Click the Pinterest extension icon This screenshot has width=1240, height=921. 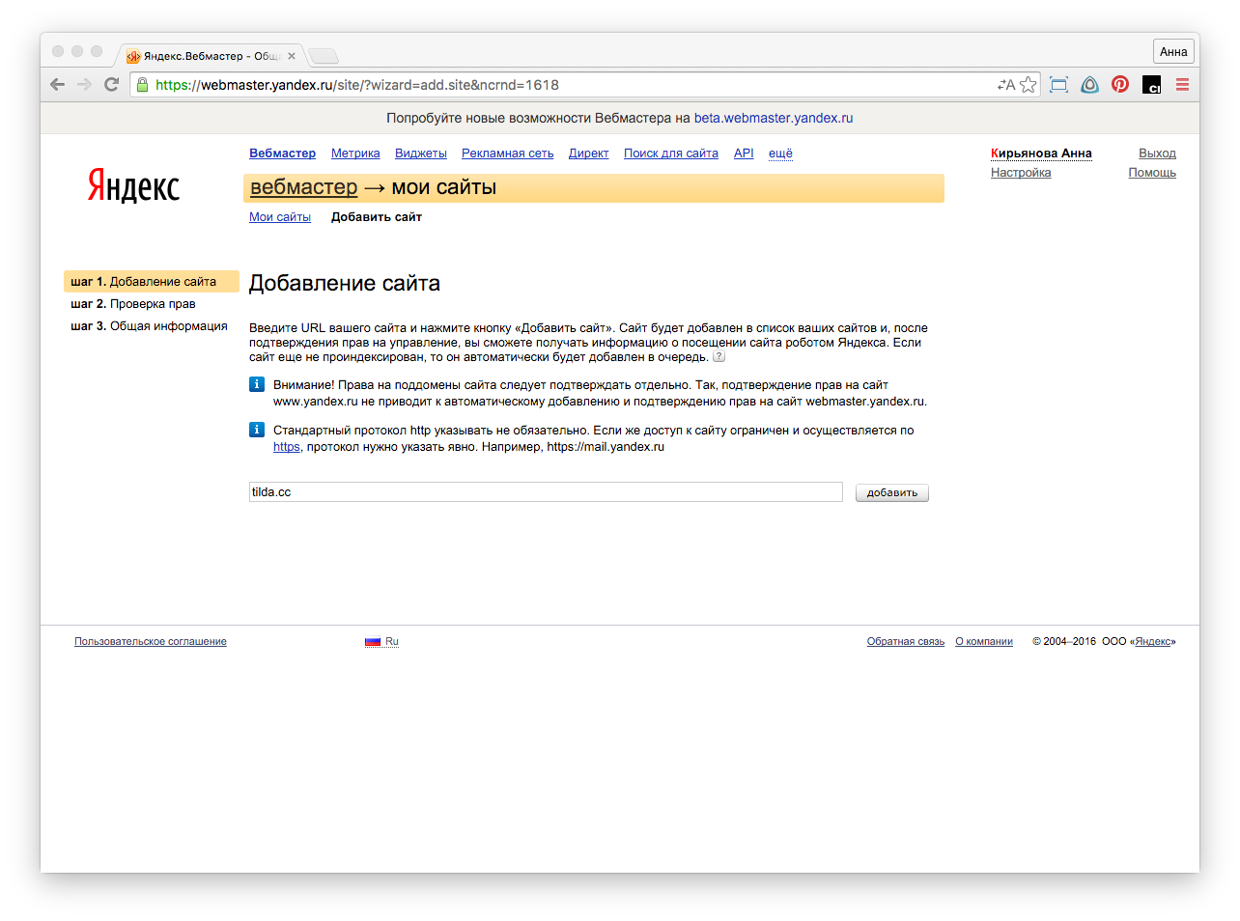[1120, 85]
